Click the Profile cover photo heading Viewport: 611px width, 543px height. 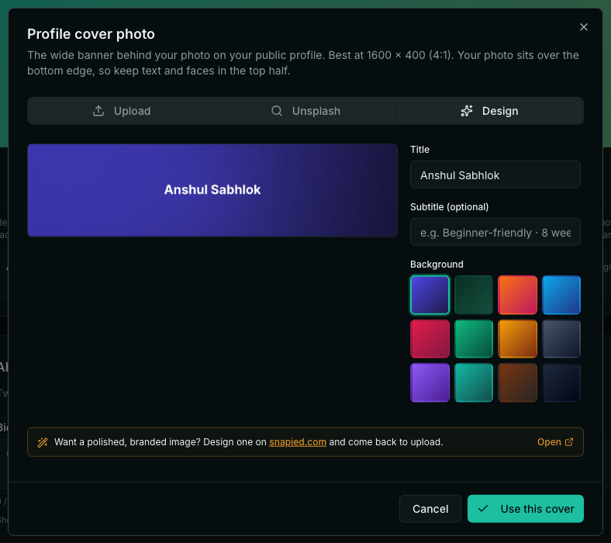tap(91, 34)
